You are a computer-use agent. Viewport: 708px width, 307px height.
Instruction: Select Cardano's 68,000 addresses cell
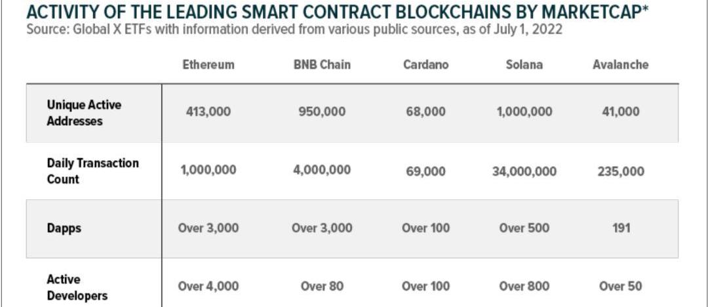425,112
